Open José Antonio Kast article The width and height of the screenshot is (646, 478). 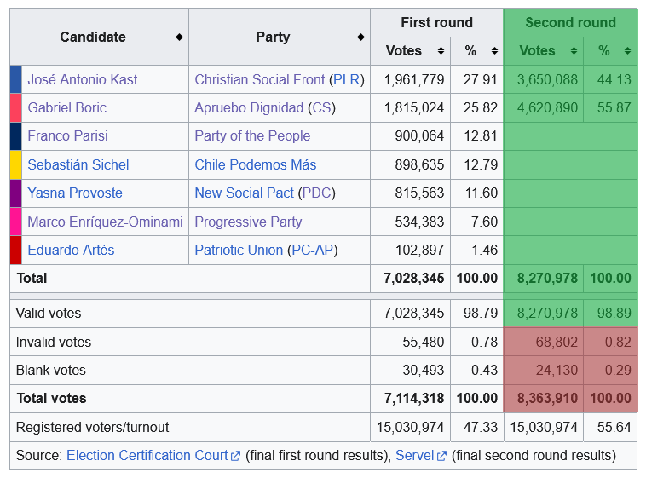tap(83, 79)
